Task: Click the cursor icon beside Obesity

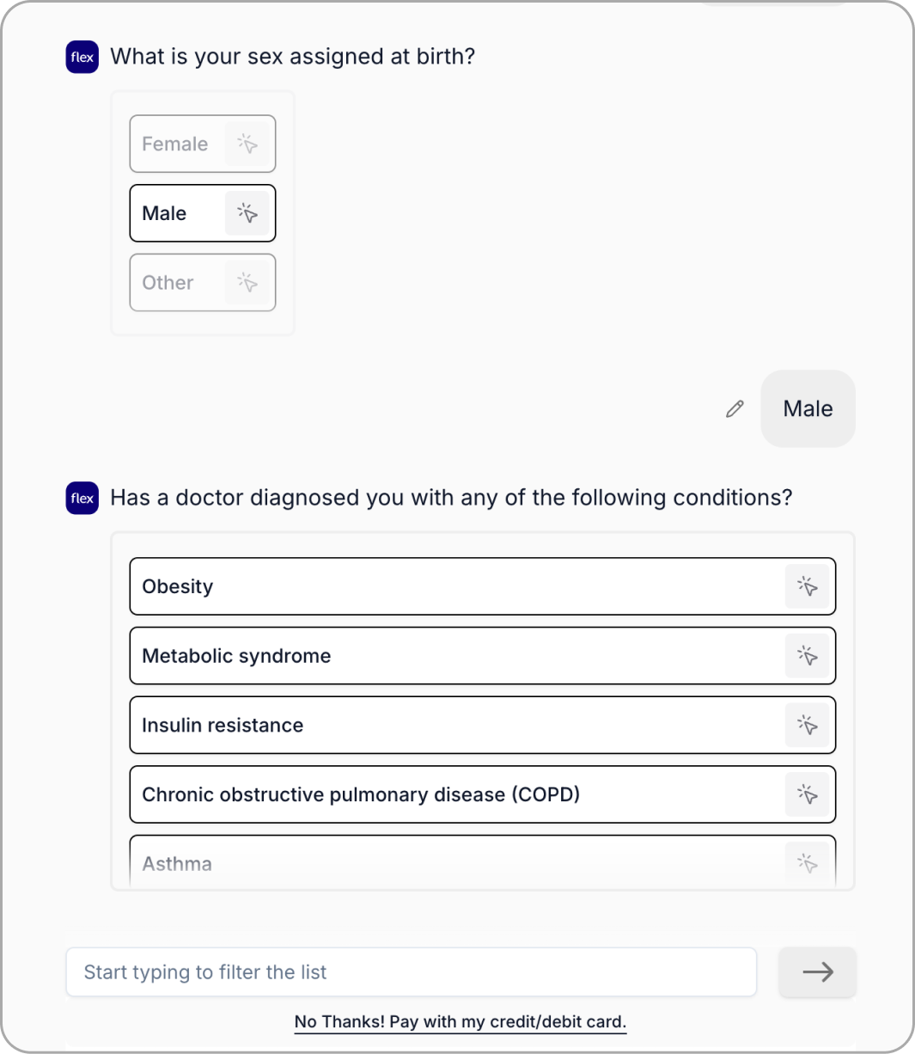Action: (x=807, y=586)
